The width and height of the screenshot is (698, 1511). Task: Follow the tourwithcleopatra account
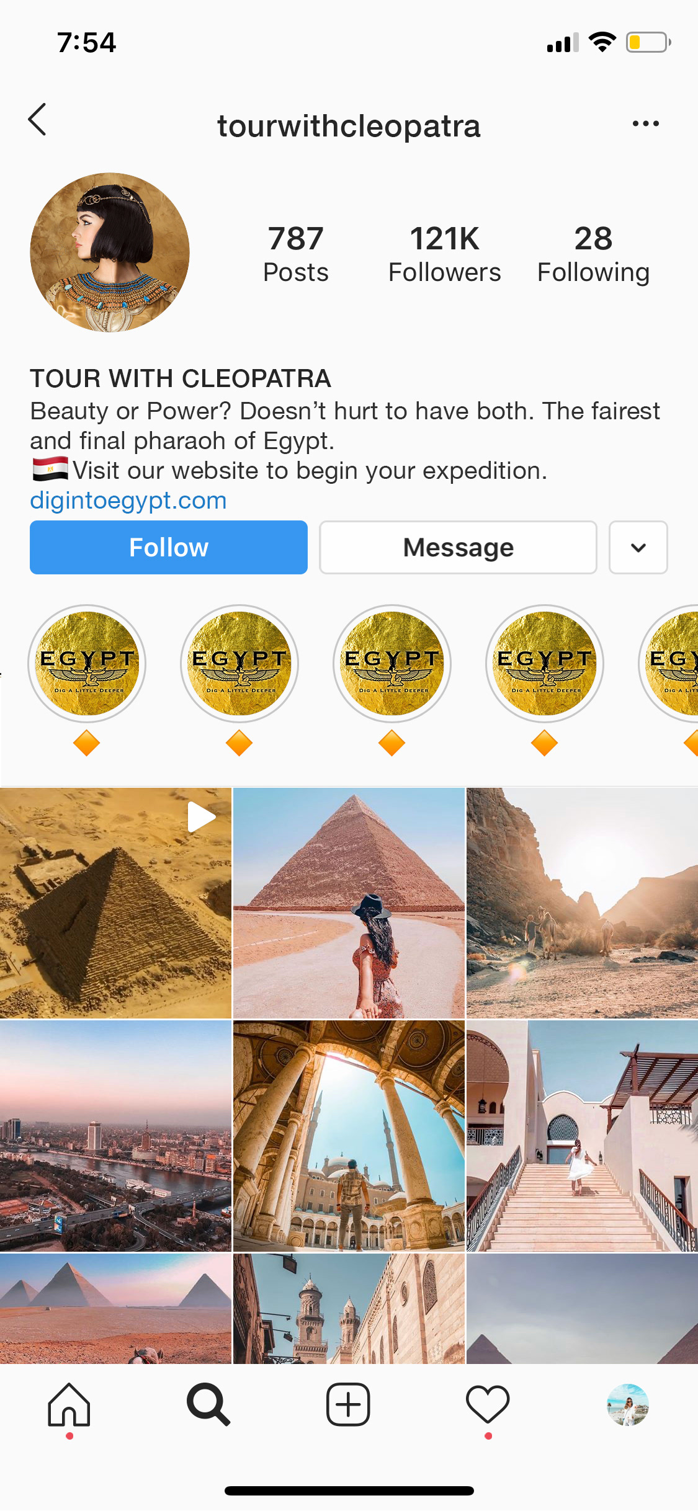tap(169, 548)
